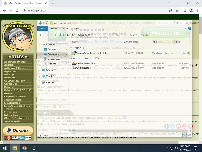Image resolution: width=202 pixels, height=152 pixels.
Task: Open Google Chrome from the taskbar
Action: (24, 148)
